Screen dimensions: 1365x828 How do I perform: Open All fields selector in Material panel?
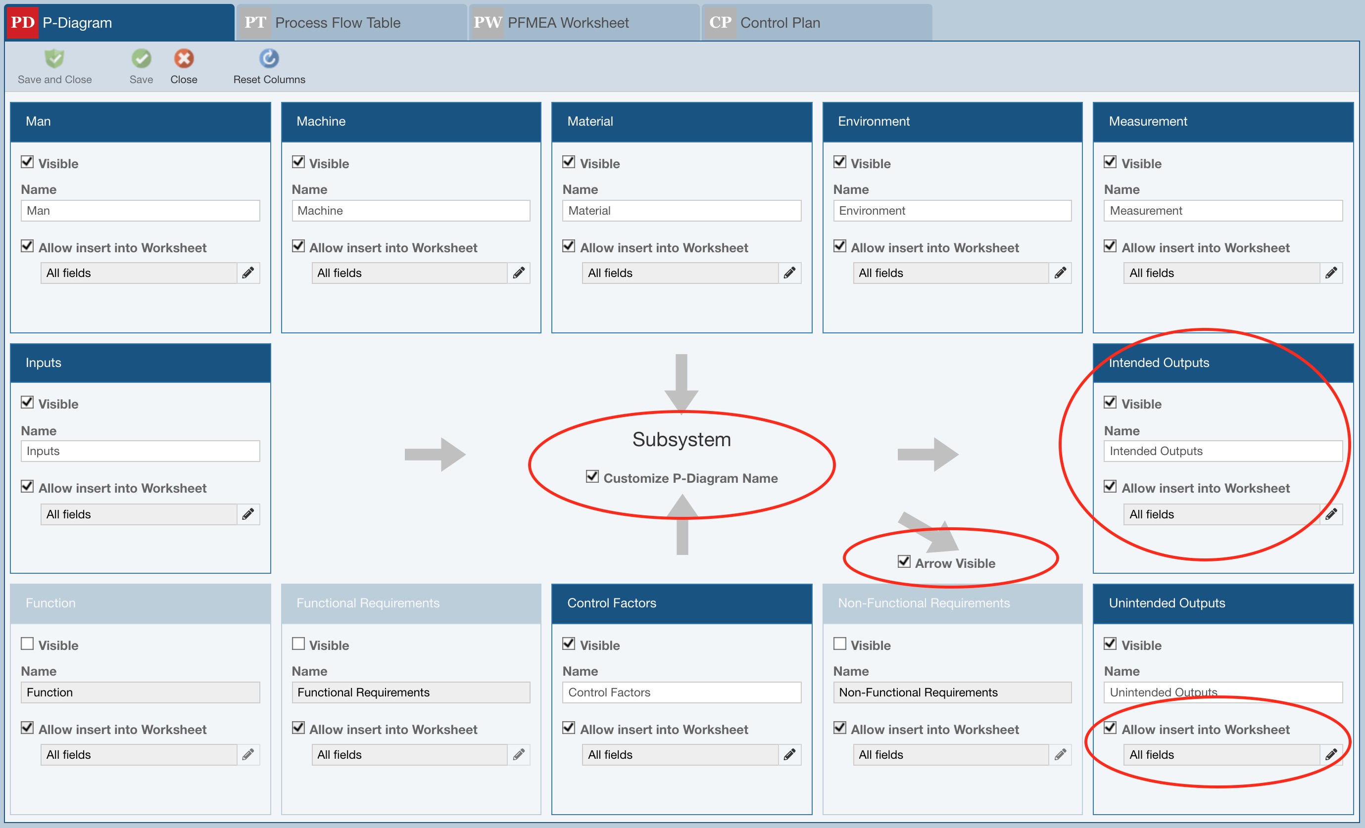point(681,273)
